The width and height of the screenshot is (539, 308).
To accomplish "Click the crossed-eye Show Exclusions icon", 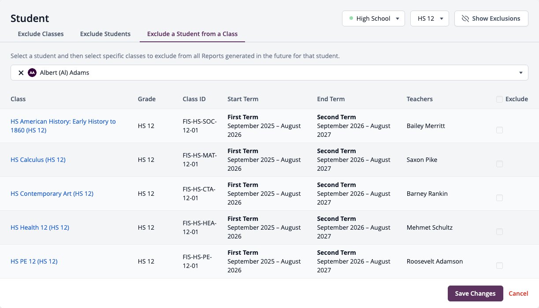I will point(465,18).
